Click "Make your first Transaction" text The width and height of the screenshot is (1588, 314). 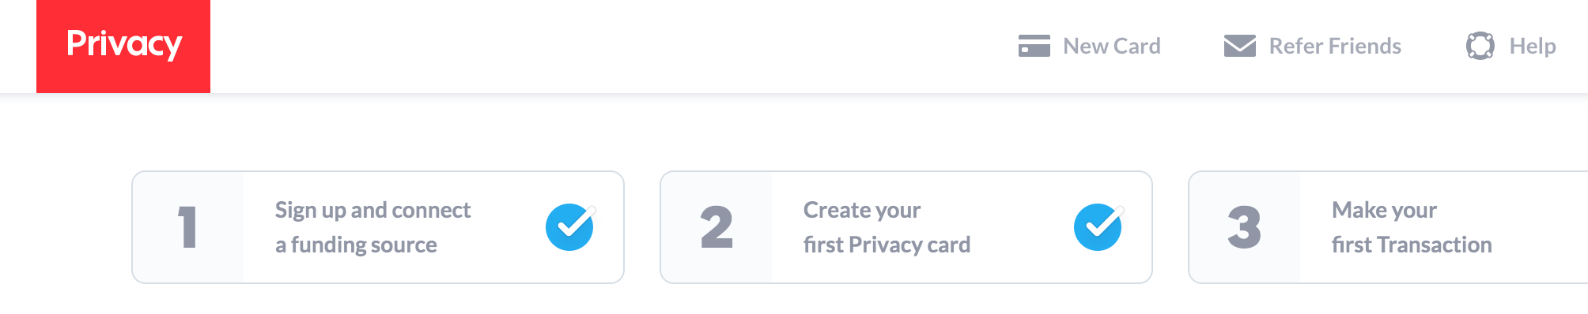click(1412, 227)
